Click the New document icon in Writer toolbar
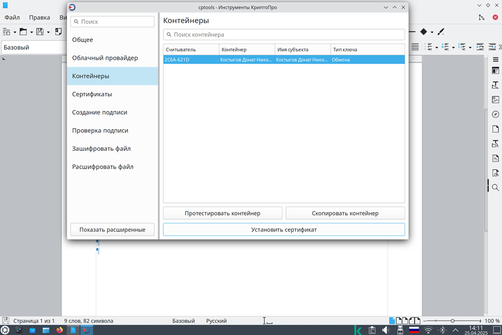The height and width of the screenshot is (335, 502). [x=6, y=32]
